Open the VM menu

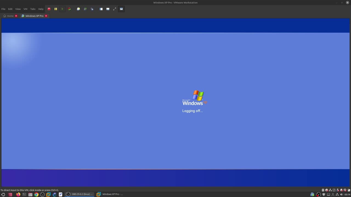25,9
